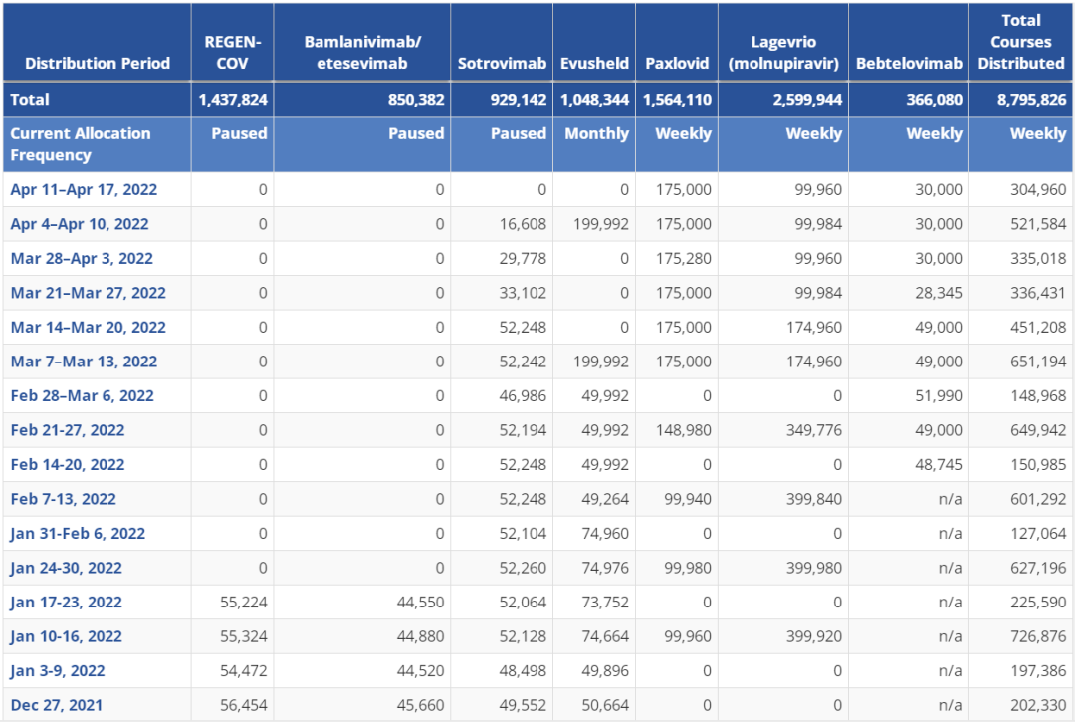Open the Dec 27, 2021 link
The width and height of the screenshot is (1075, 727).
point(56,704)
